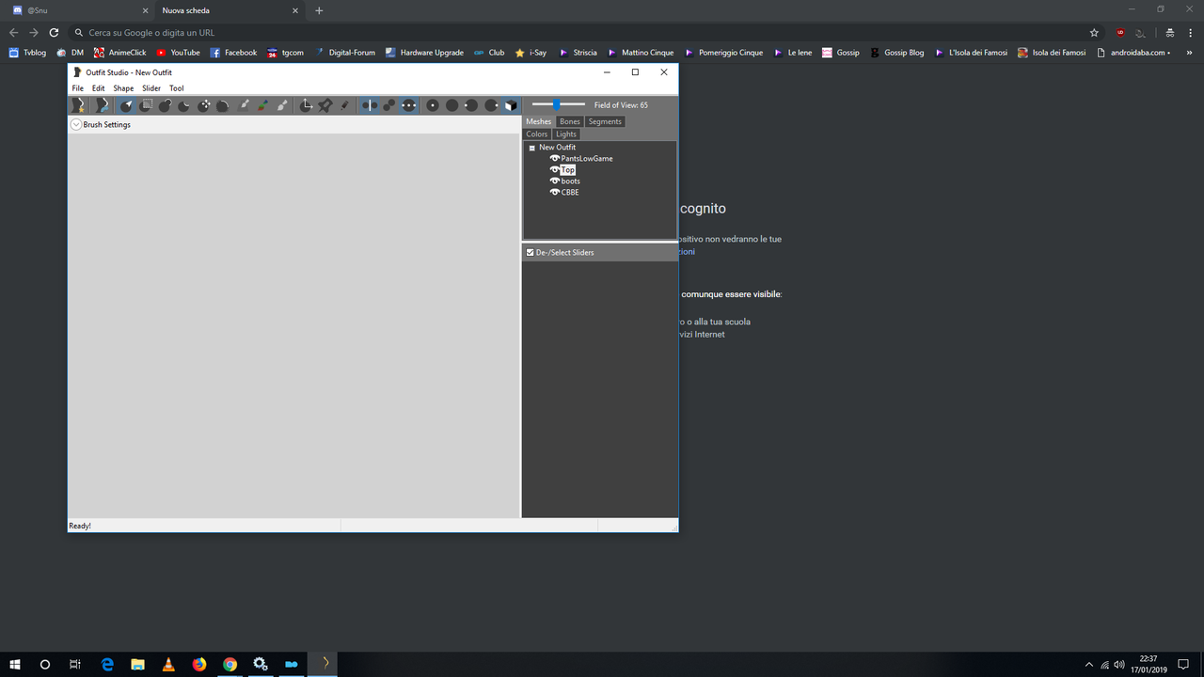Open the Facebook bookmark

(x=233, y=53)
